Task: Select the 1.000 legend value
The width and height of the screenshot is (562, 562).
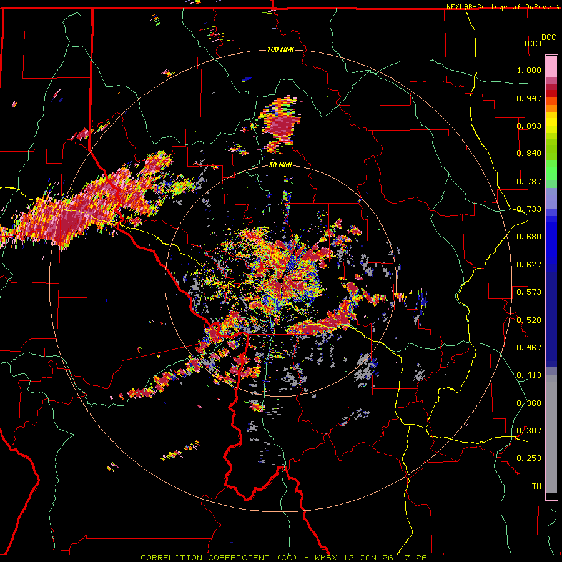Action: click(529, 70)
